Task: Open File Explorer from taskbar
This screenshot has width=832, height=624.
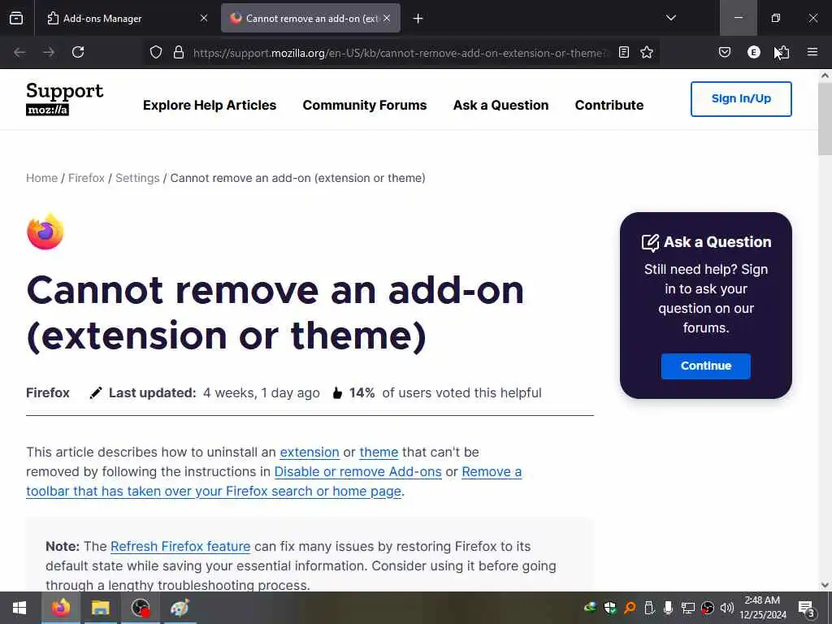Action: [x=100, y=608]
